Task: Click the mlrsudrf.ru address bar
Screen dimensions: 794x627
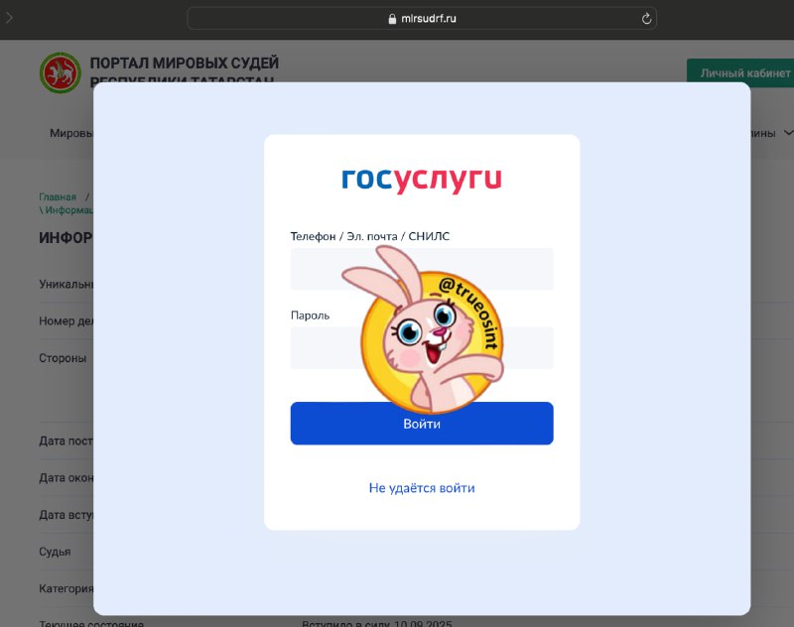Action: (x=422, y=19)
